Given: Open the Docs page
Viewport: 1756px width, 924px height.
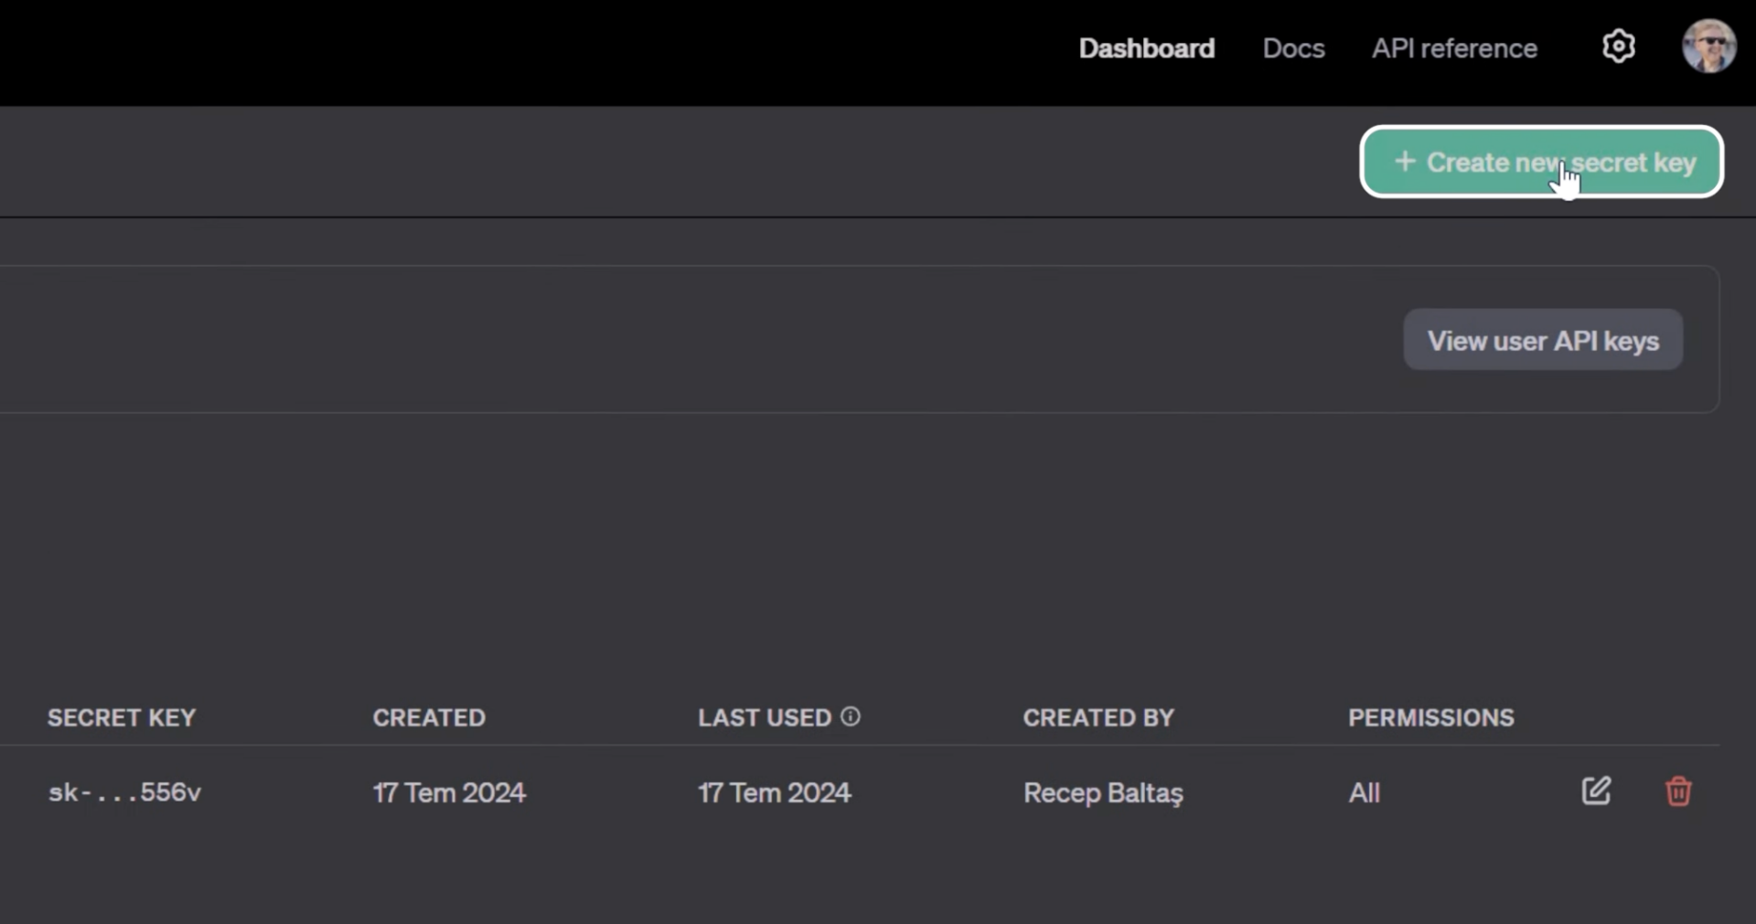Looking at the screenshot, I should pyautogui.click(x=1293, y=48).
